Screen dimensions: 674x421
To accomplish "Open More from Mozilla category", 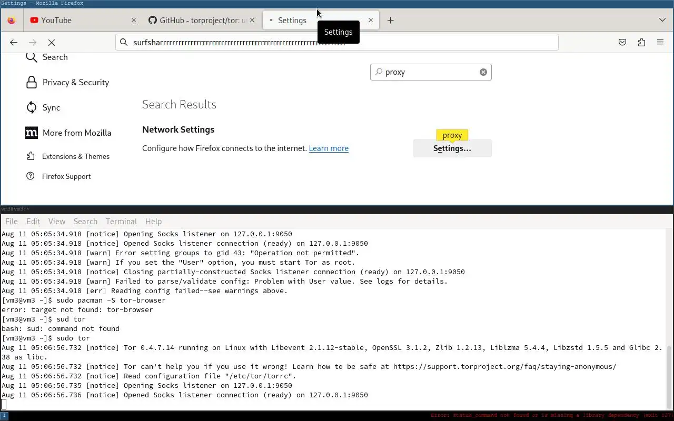I will [x=68, y=133].
